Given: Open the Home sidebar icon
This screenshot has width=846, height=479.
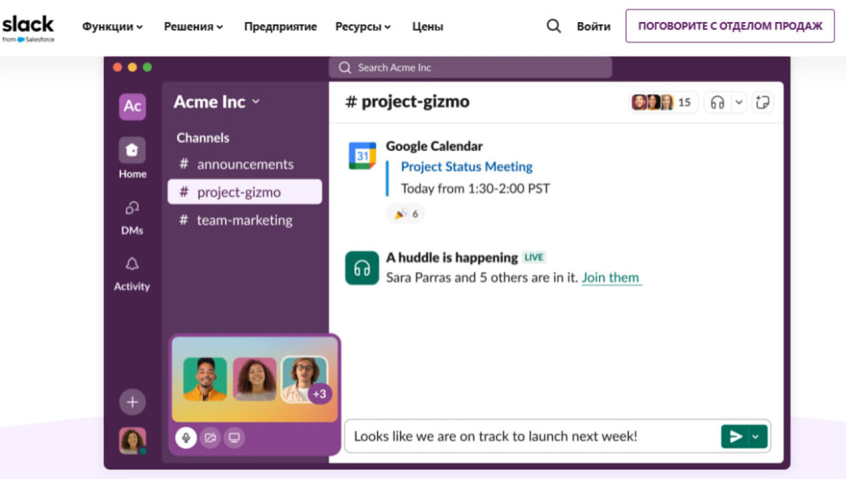Looking at the screenshot, I should tap(132, 150).
